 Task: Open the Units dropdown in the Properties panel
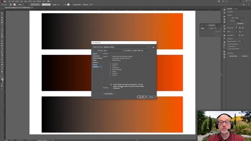241,18
